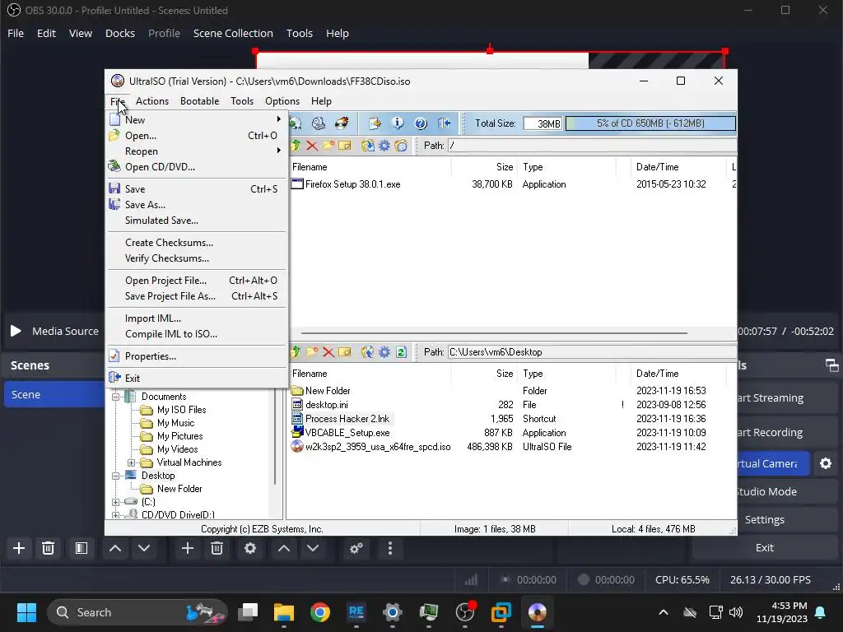This screenshot has height=632, width=843.
Task: Open File Explorer from the taskbar
Action: [x=284, y=612]
